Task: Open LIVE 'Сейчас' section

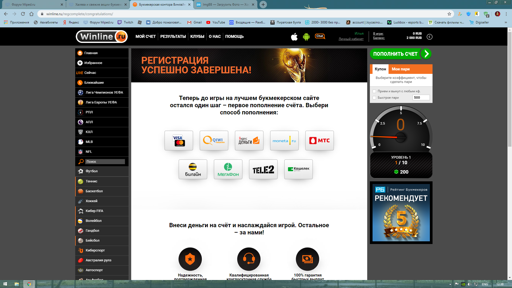Action: (102, 73)
